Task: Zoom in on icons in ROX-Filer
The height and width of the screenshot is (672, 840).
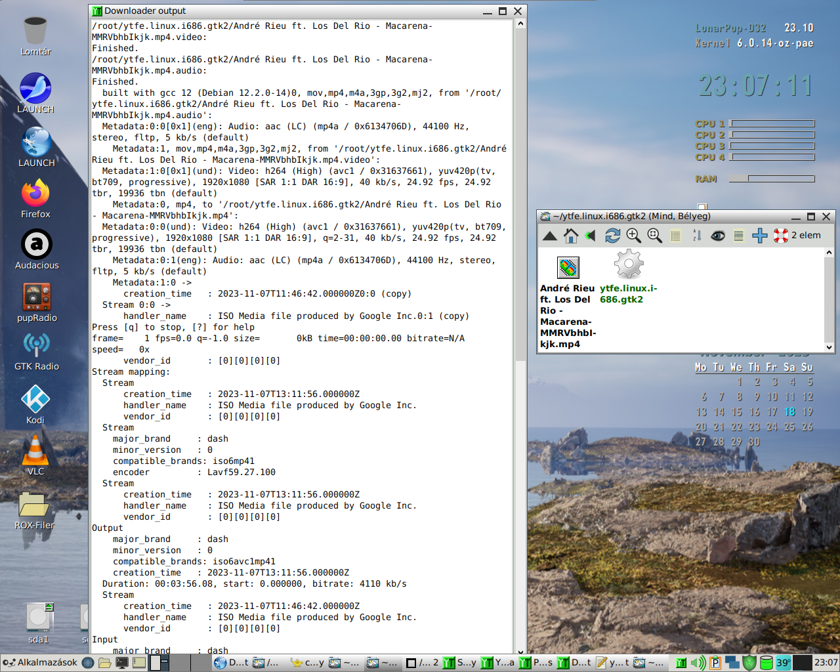Action: pyautogui.click(x=633, y=236)
